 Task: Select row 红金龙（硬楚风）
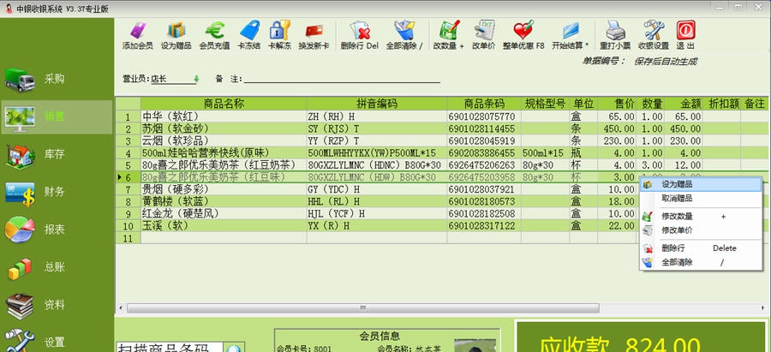pos(378,213)
